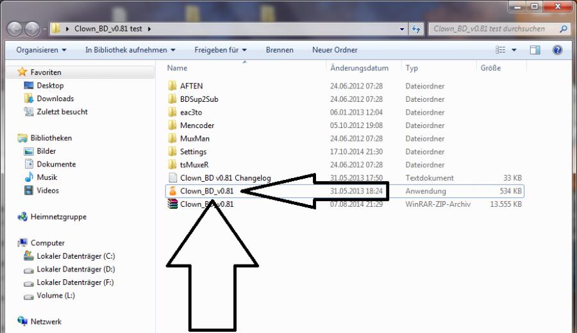This screenshot has width=577, height=333.
Task: Select the WinRAR archive file icon
Action: point(172,204)
